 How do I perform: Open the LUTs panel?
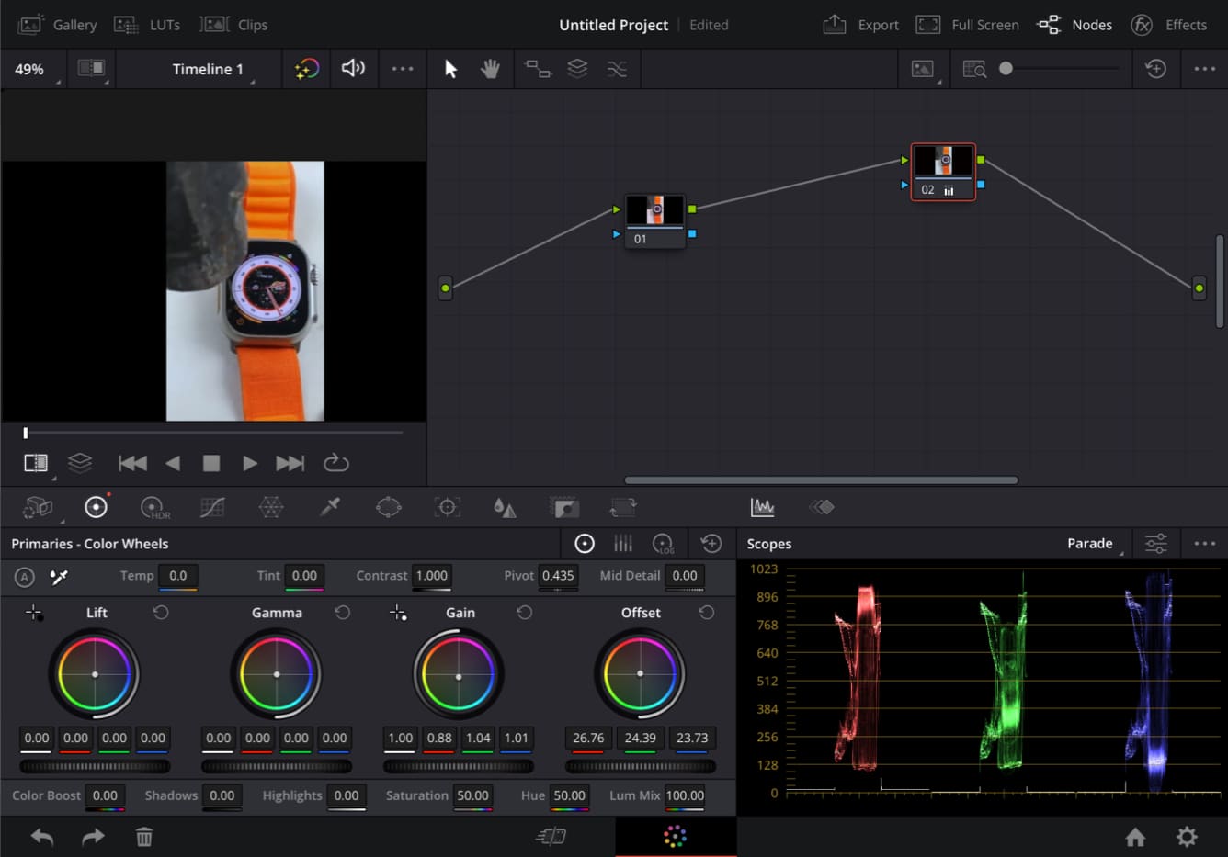[x=147, y=25]
